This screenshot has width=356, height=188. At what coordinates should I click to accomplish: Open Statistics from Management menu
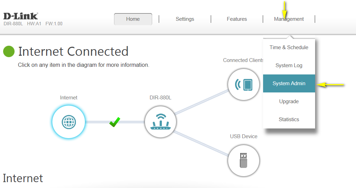pos(289,119)
